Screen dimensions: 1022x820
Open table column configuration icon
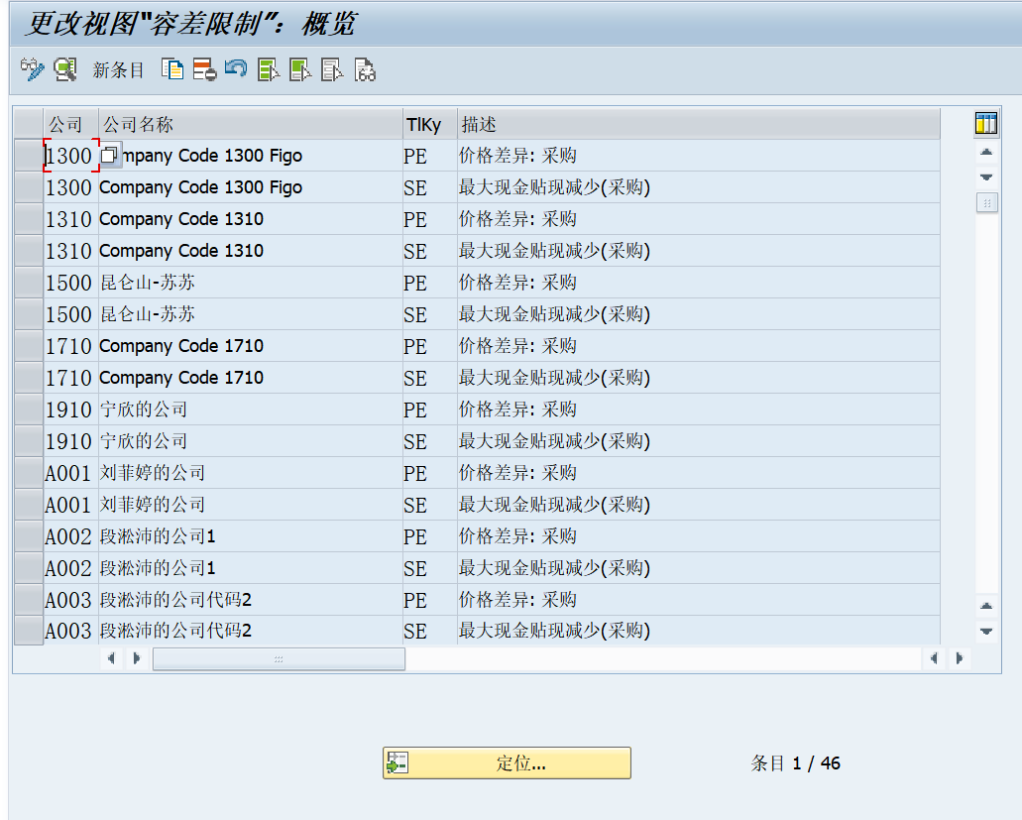[986, 123]
